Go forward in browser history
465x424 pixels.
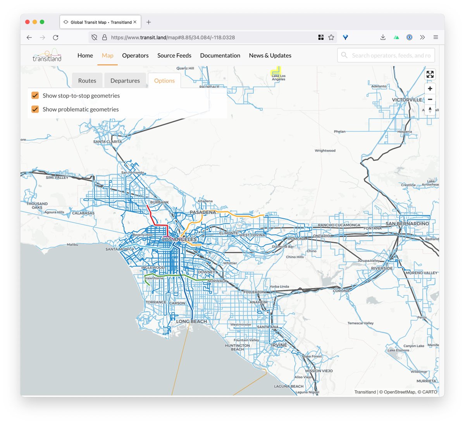click(x=42, y=38)
